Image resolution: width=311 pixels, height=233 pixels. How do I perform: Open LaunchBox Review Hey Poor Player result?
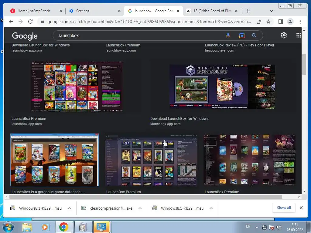click(240, 45)
